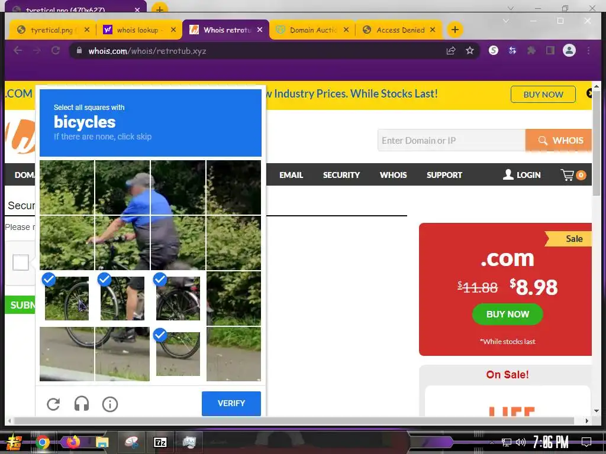
Task: Click BUY NOW in yellow banner
Action: pos(543,94)
